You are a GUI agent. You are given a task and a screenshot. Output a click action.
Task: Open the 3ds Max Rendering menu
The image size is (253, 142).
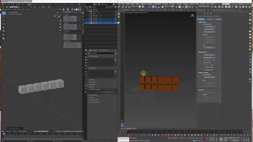coord(165,4)
